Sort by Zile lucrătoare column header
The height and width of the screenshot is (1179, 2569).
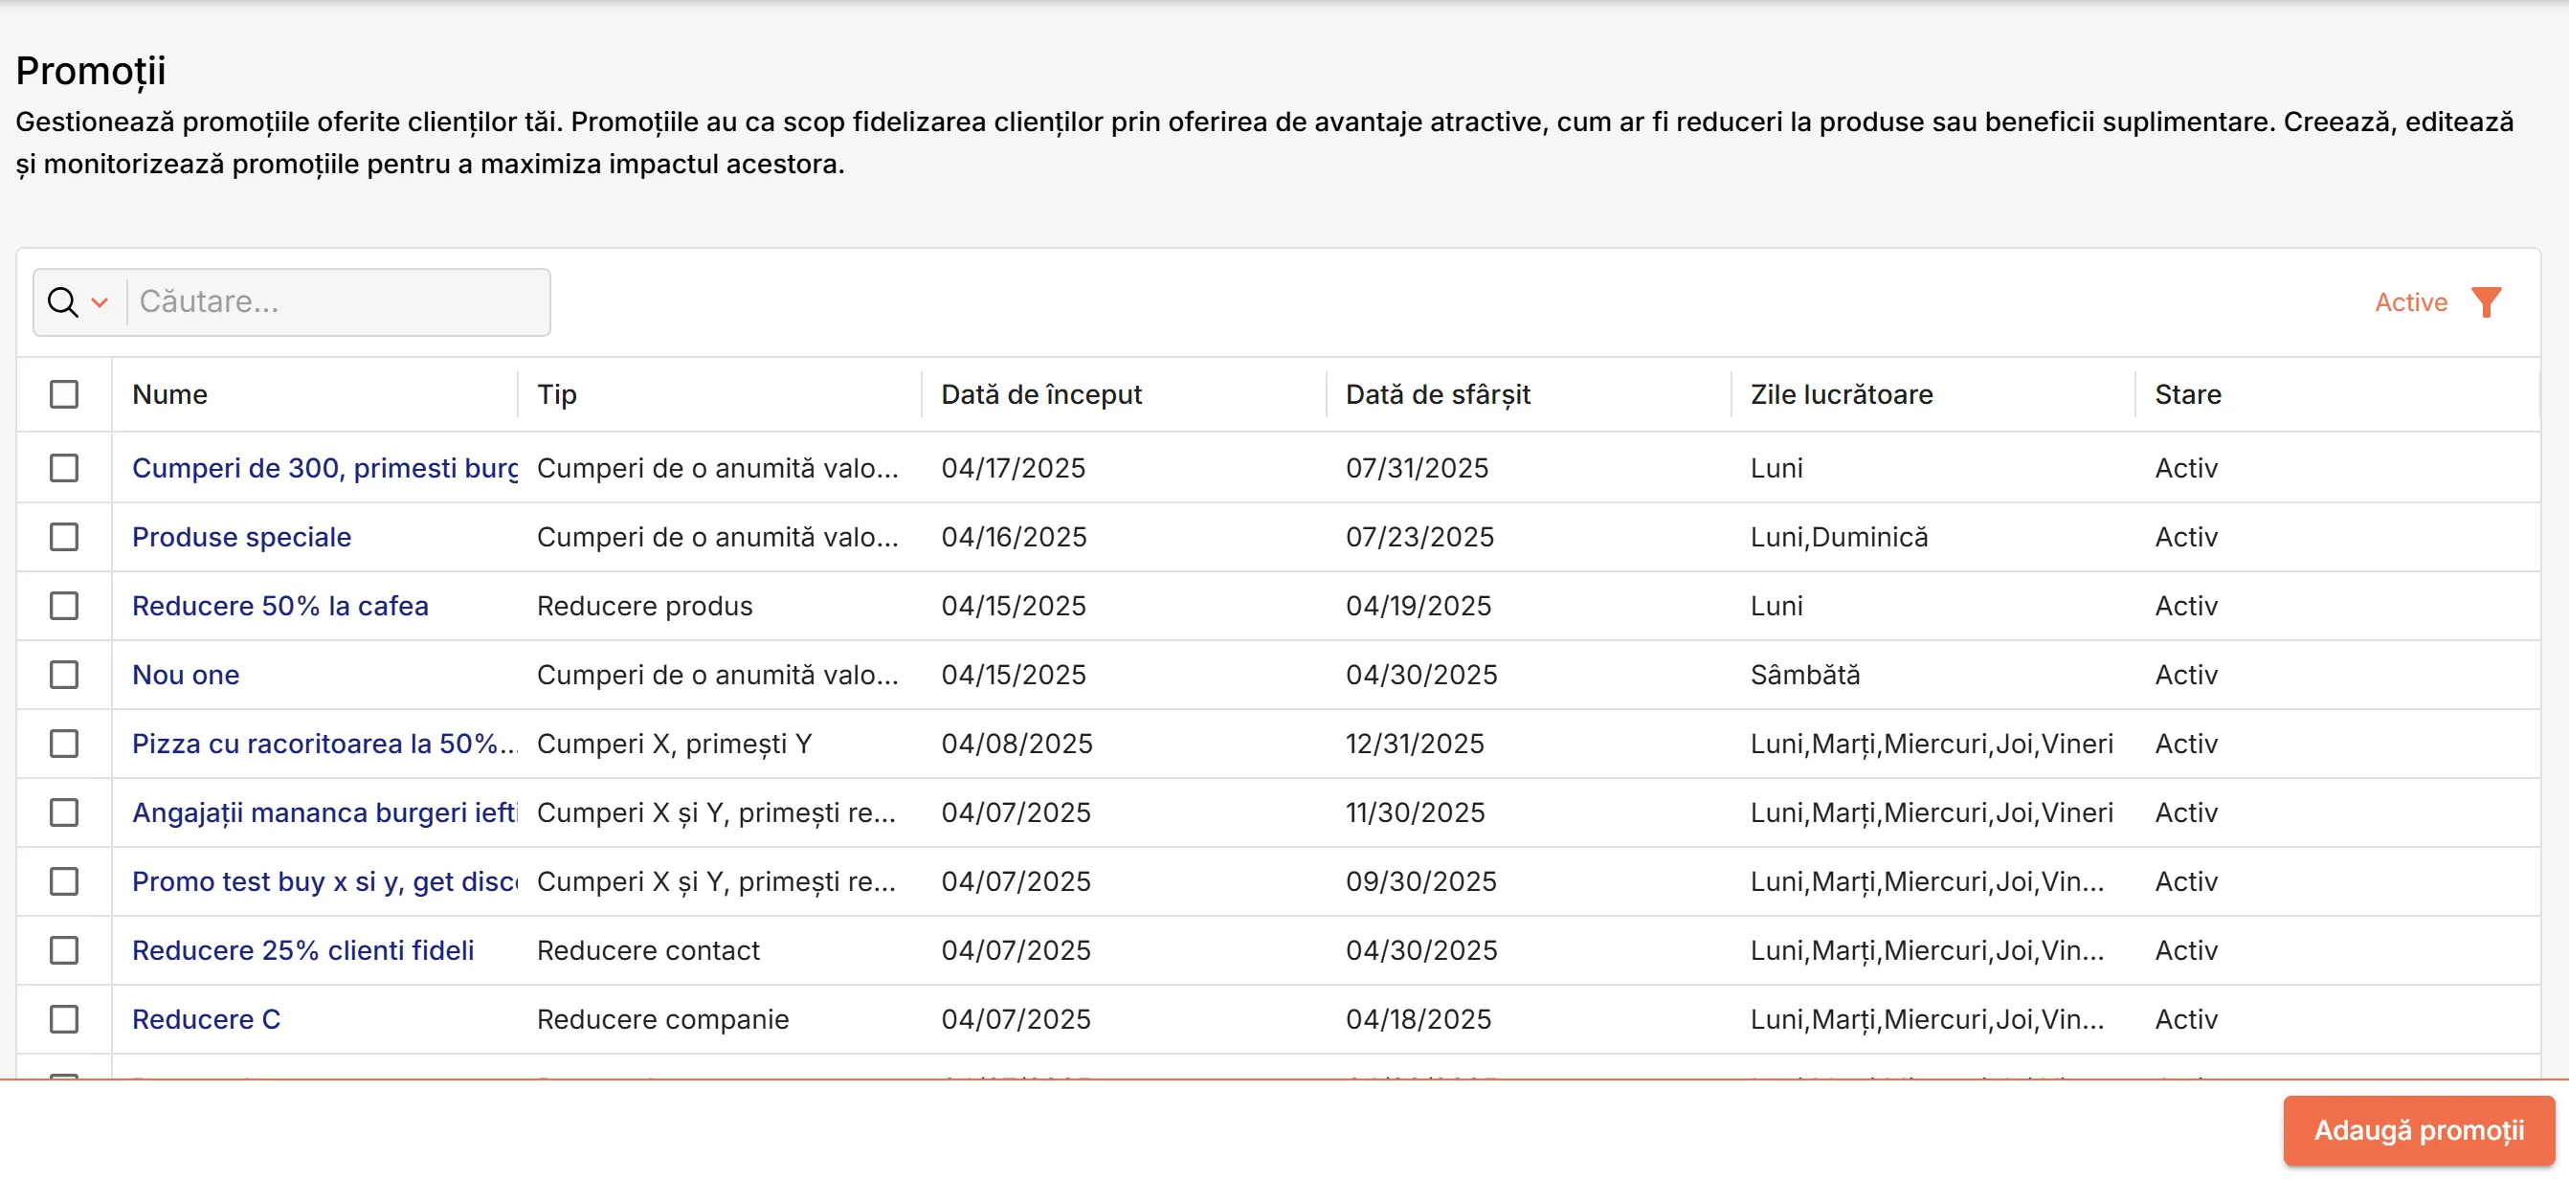[x=1841, y=394]
